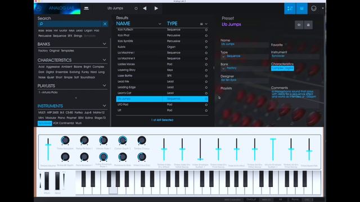Open the 1 - Arturia Picks playlist

pyautogui.click(x=48, y=92)
